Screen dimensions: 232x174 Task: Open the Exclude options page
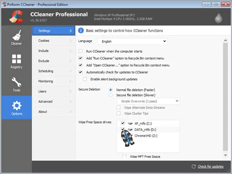(x=54, y=61)
